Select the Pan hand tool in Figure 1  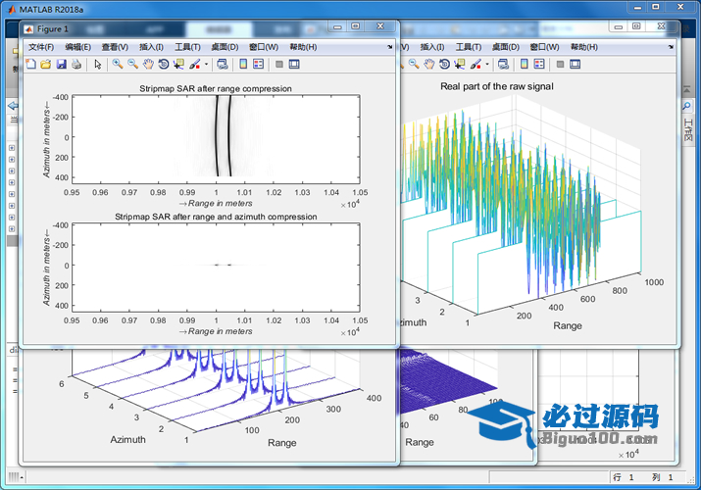(148, 65)
